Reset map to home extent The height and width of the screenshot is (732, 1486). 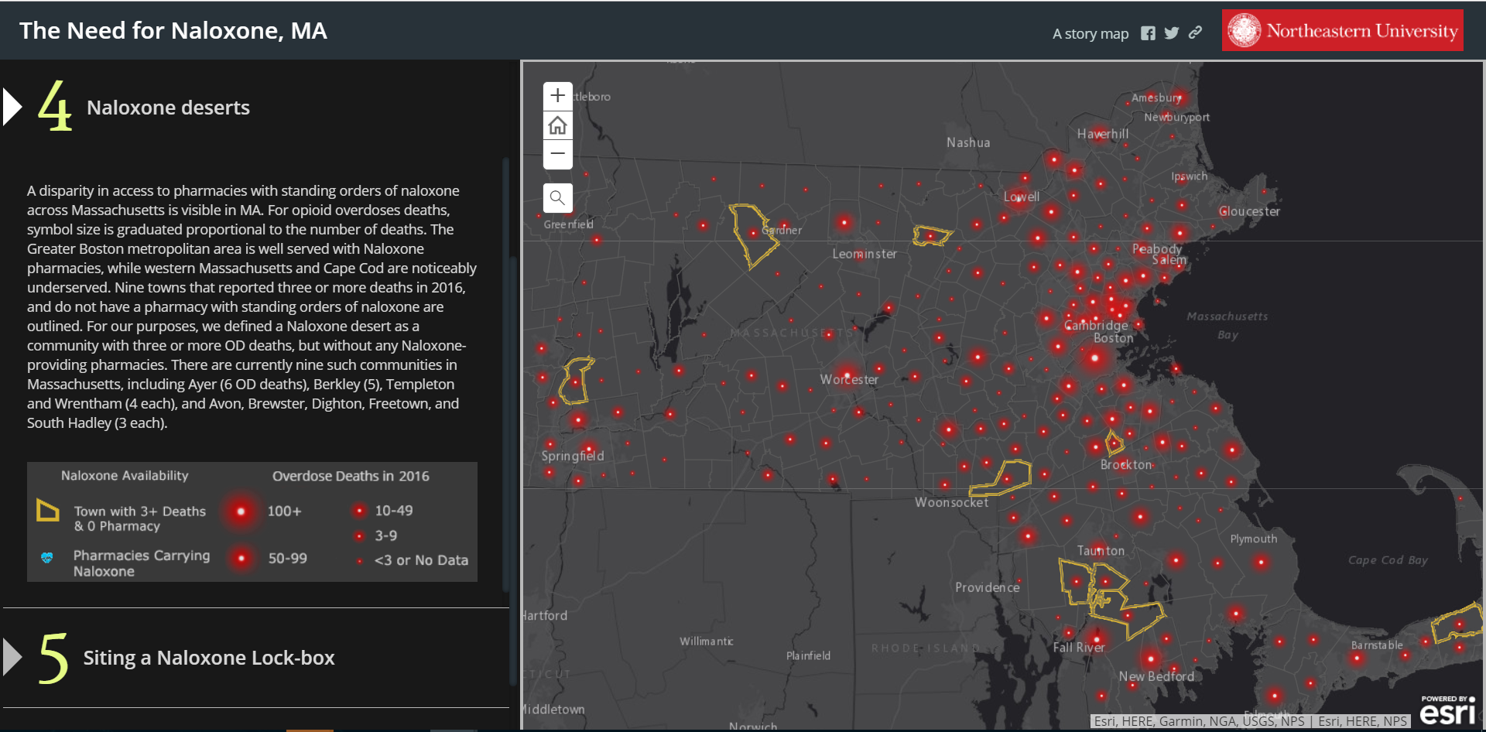click(557, 125)
